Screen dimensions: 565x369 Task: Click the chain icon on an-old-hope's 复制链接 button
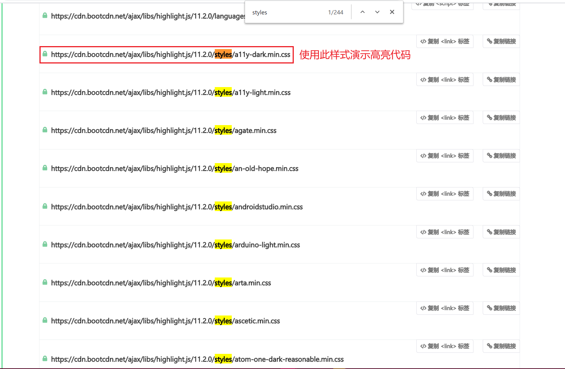click(490, 155)
